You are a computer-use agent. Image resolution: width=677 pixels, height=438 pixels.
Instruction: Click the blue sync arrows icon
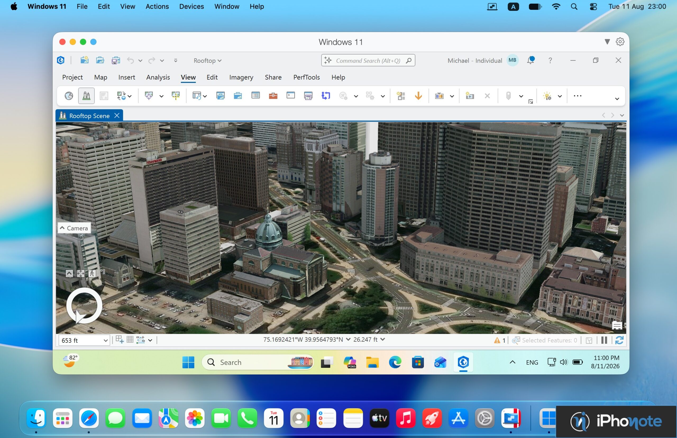[x=326, y=96]
